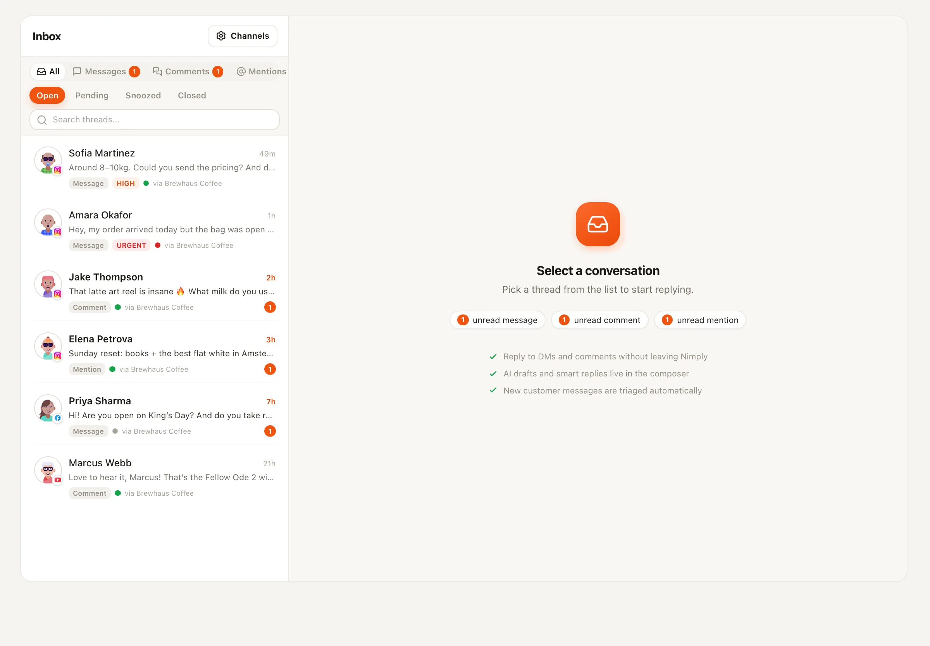930x646 pixels.
Task: Click Priya Sharma's avatar
Action: pyautogui.click(x=48, y=408)
